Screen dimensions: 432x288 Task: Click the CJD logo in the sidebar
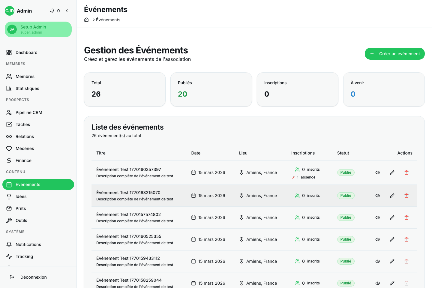[10, 11]
